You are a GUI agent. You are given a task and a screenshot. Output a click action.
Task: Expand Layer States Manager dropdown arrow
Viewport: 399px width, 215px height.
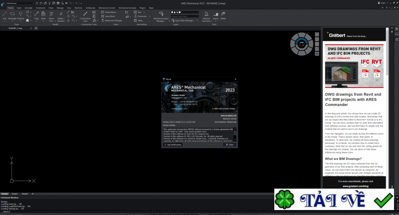197,20
